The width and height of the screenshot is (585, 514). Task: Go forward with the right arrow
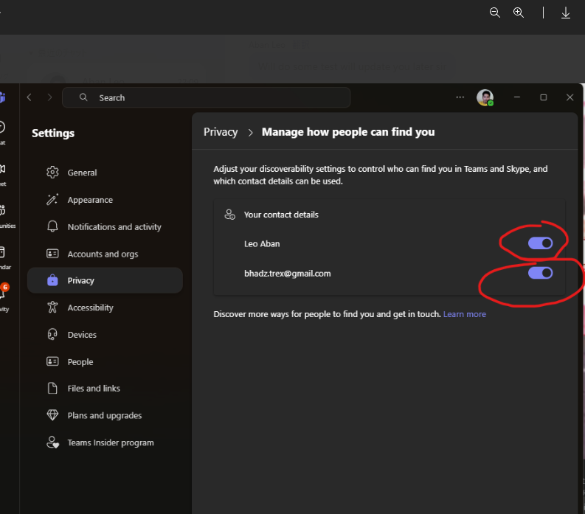49,97
